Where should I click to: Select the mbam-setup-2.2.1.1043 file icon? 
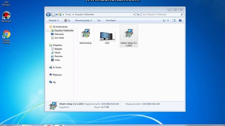[129, 33]
